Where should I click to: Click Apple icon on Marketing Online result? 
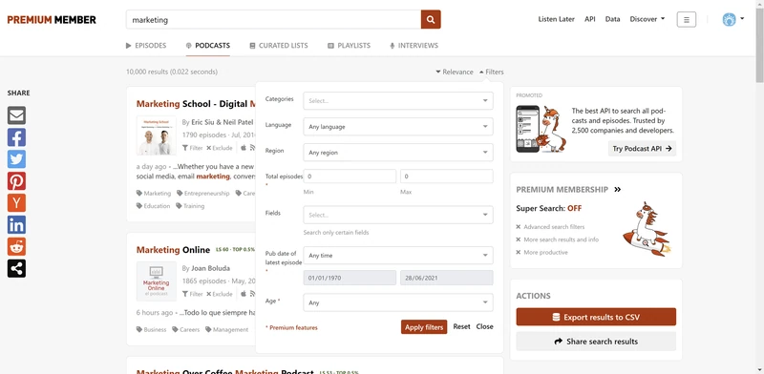244,294
